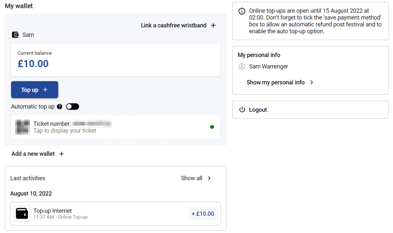
Task: Click the Top up button
Action: (35, 90)
